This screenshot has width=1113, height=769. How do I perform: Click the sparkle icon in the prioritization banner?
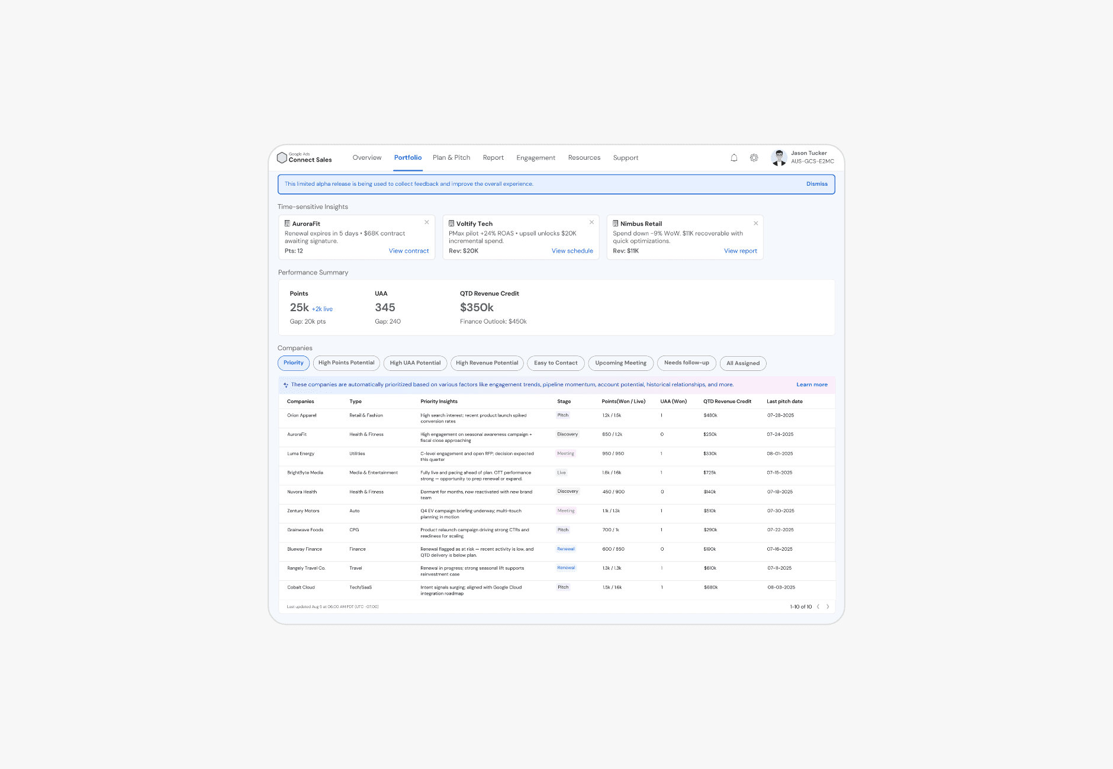tap(285, 385)
